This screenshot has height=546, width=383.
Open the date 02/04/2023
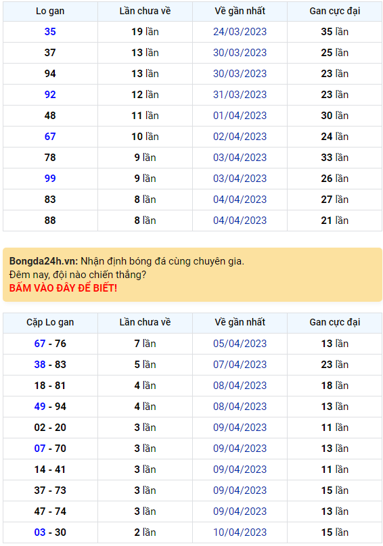click(x=240, y=137)
